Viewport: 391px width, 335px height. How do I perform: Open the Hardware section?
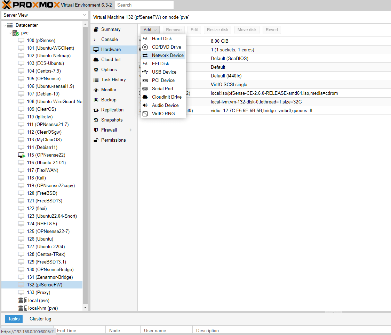pyautogui.click(x=114, y=50)
